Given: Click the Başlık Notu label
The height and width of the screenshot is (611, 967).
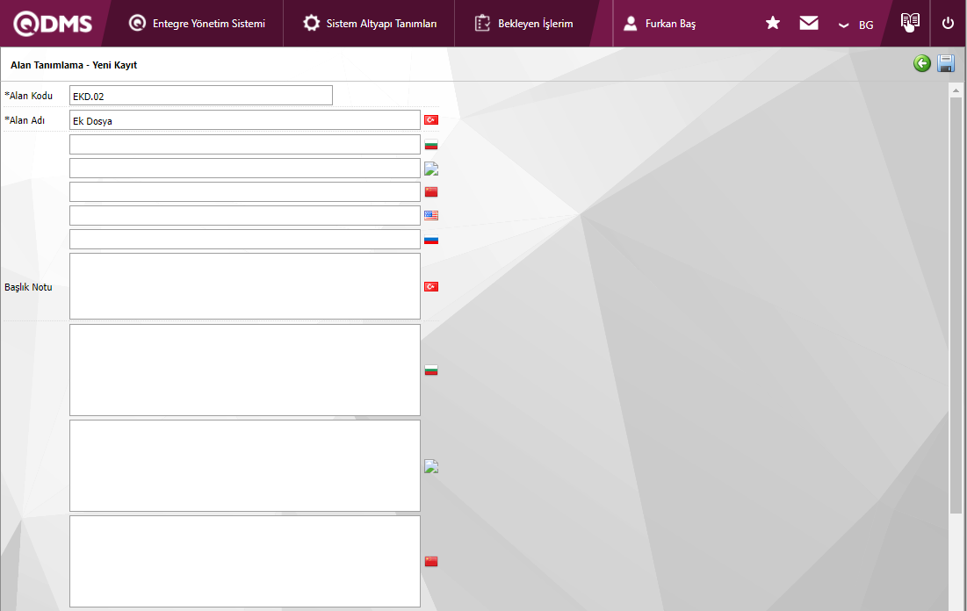Looking at the screenshot, I should pos(28,287).
